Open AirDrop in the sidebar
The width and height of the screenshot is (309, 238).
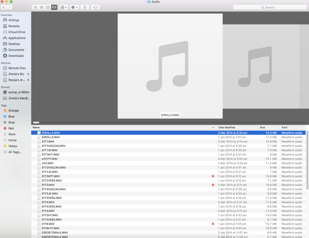(x=14, y=20)
